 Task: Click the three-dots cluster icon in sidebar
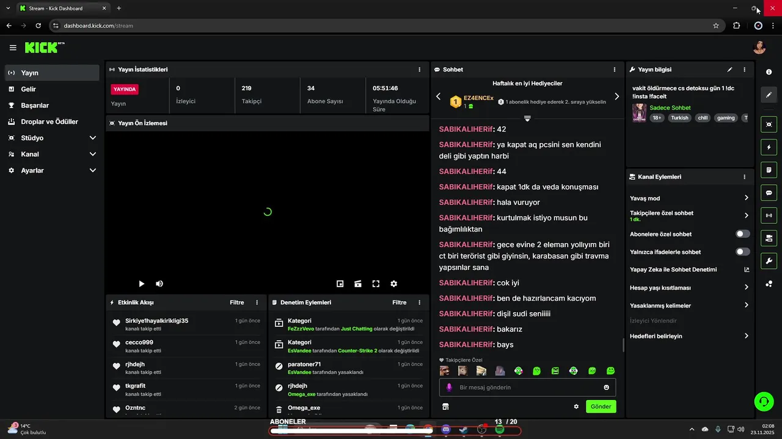[769, 284]
